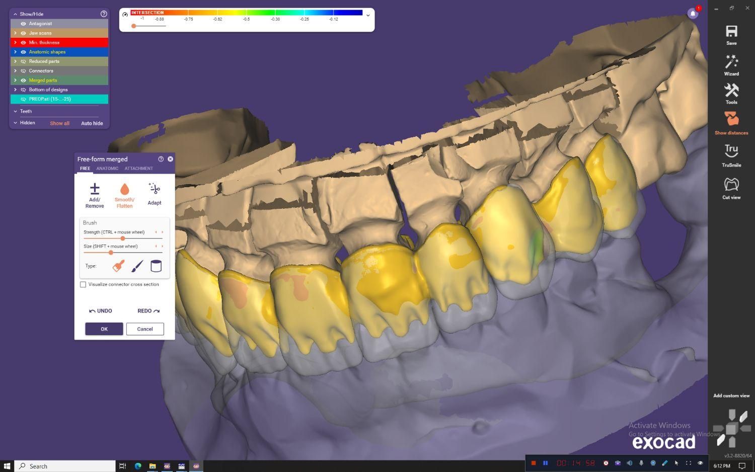This screenshot has width=755, height=472.
Task: Toggle Anatomic shapes visibility eye
Action: coord(23,52)
